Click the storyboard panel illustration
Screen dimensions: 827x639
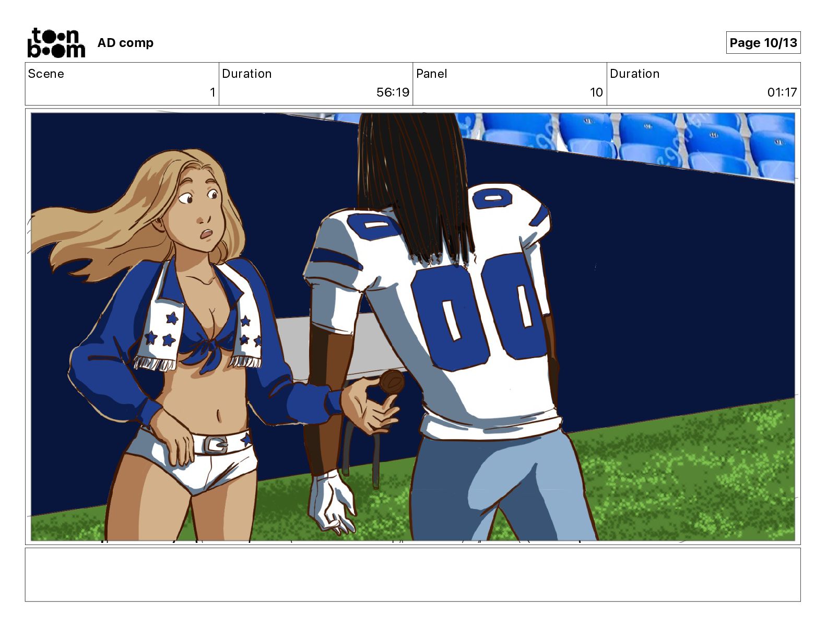(412, 327)
